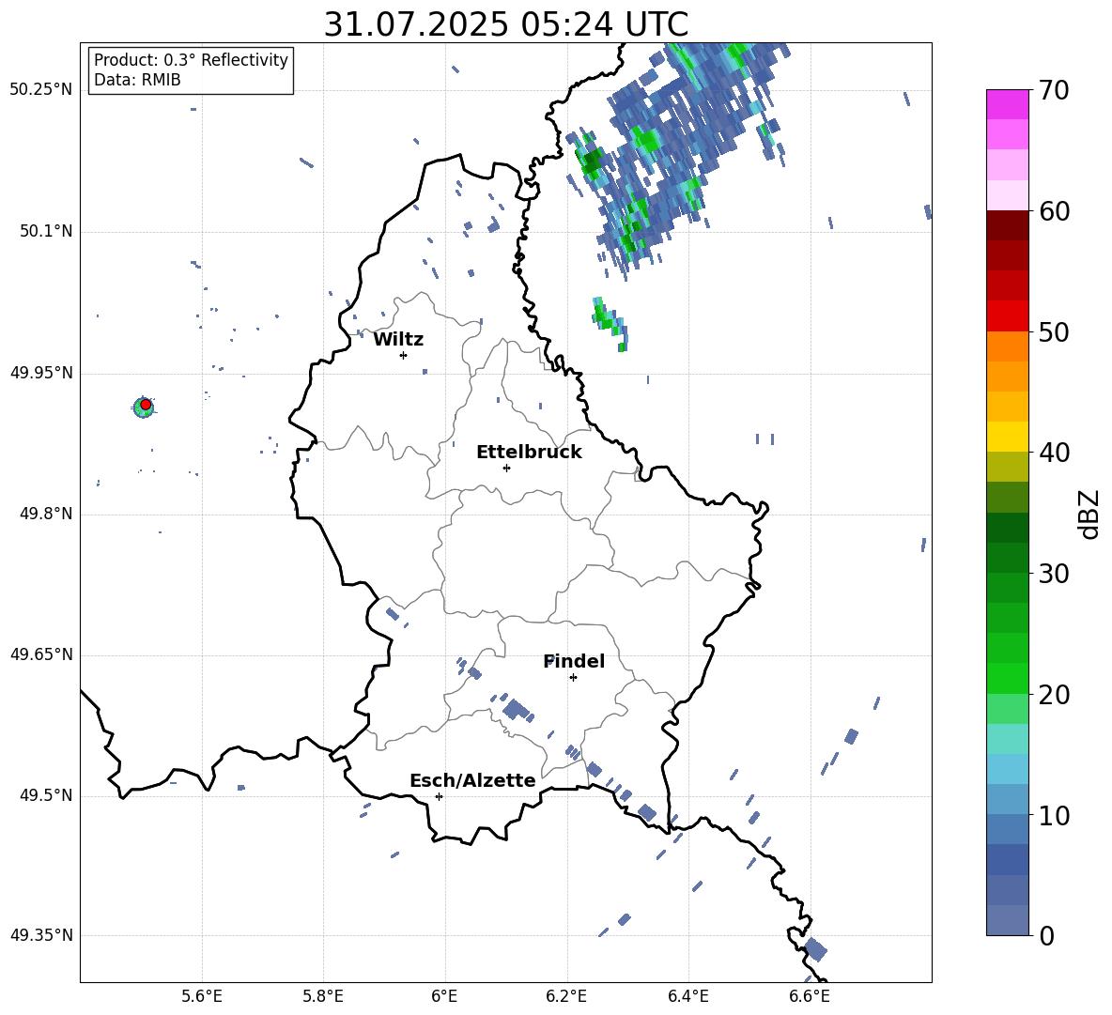Click the 20 colorbar tick label
The height and width of the screenshot is (1015, 1112).
pos(1054,695)
